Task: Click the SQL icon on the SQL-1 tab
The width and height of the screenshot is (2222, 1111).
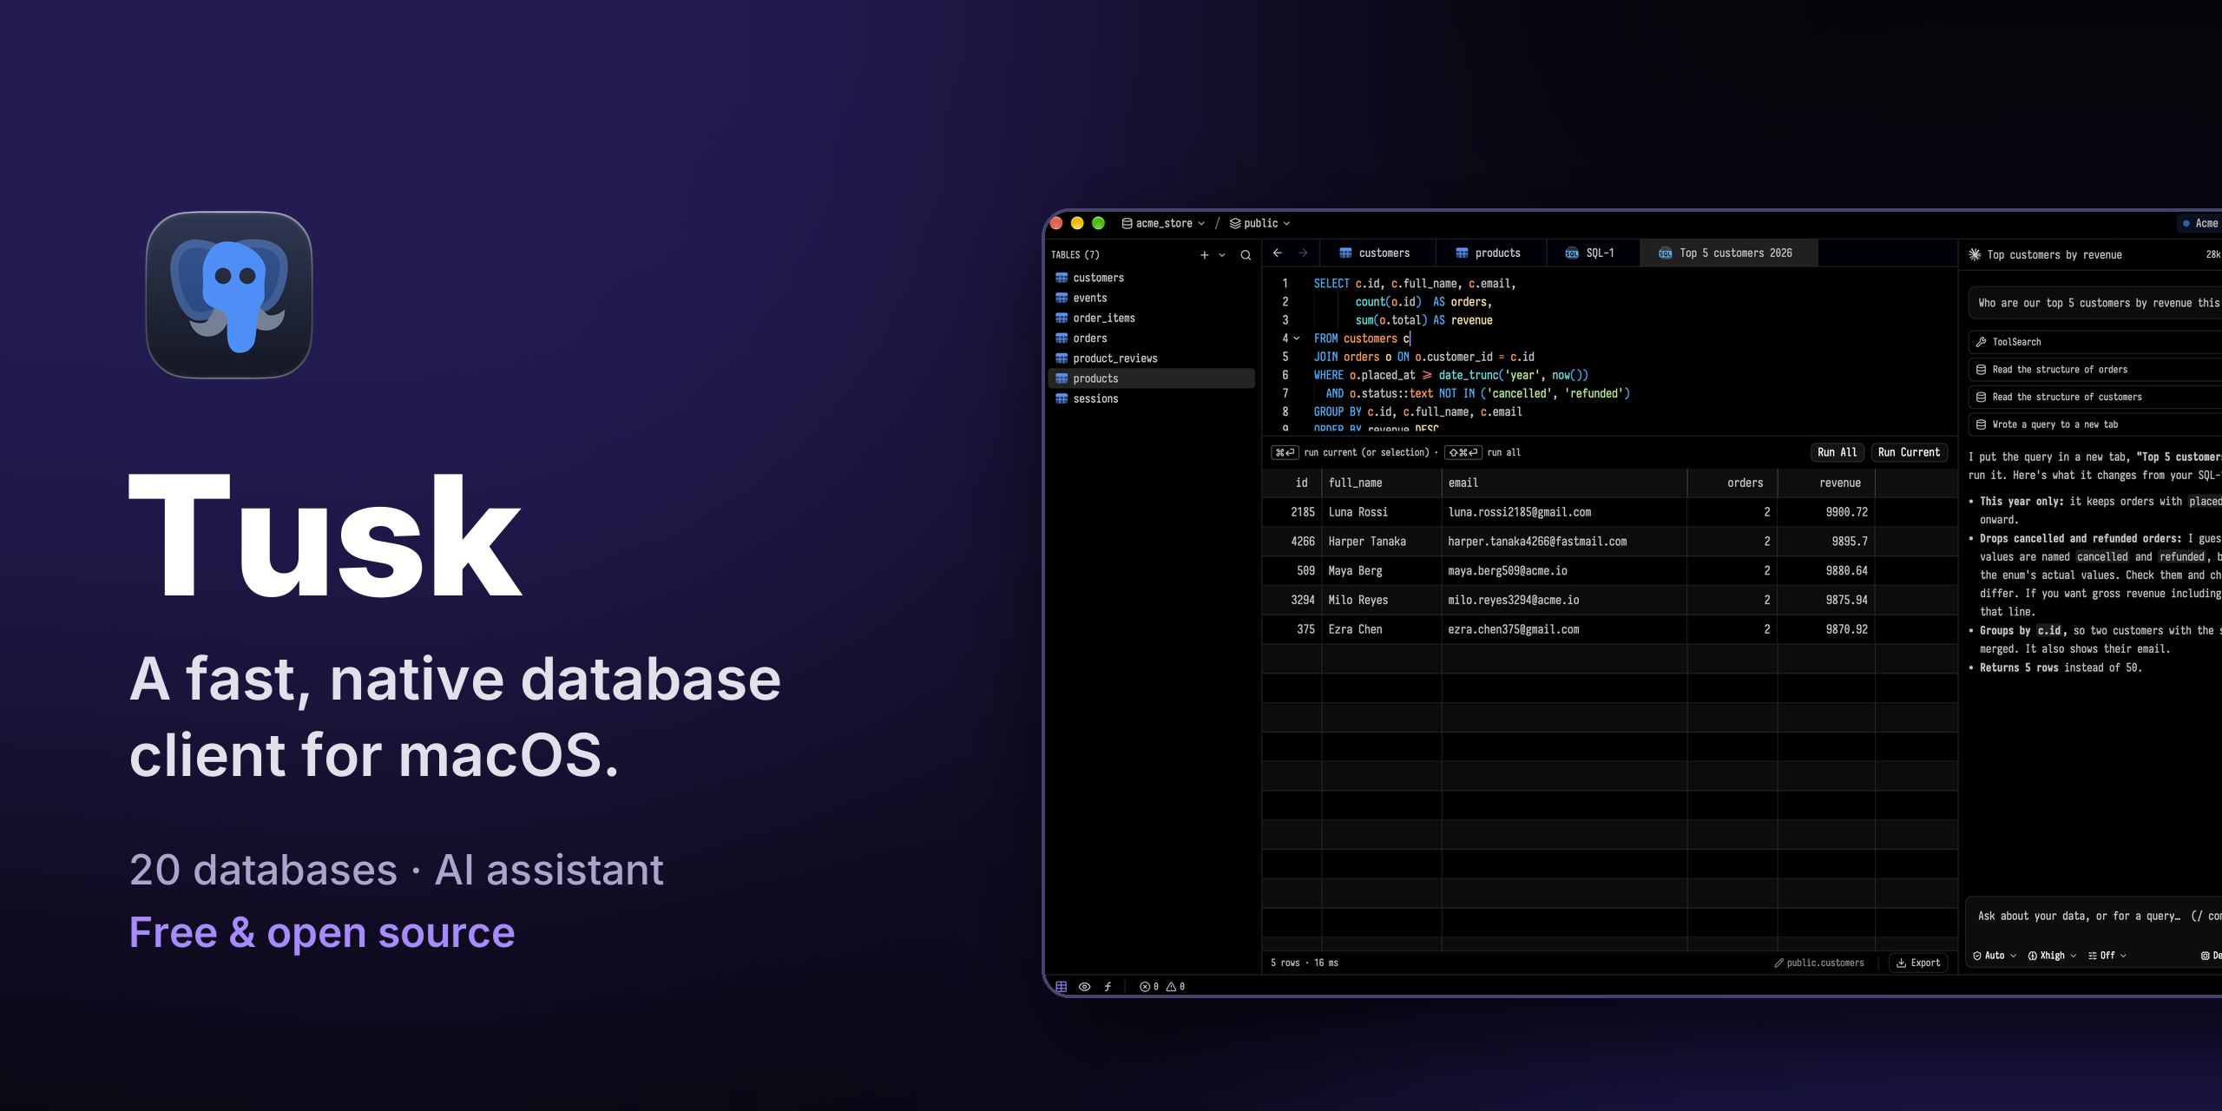Action: click(x=1572, y=253)
